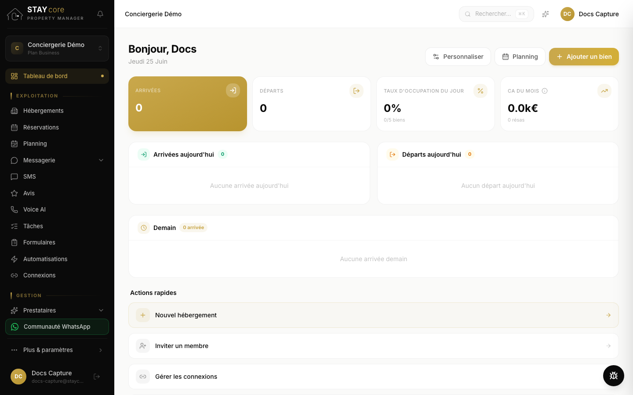633x395 pixels.
Task: Open Voice AI section
Action: 57,209
